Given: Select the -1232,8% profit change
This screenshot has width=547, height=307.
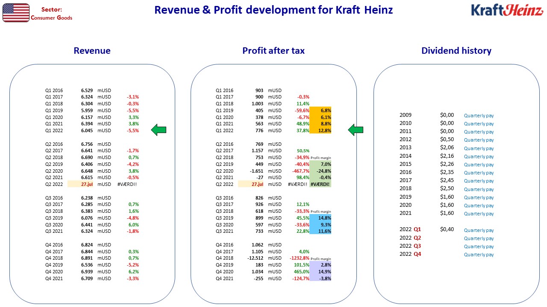Looking at the screenshot, I should pyautogui.click(x=300, y=258).
